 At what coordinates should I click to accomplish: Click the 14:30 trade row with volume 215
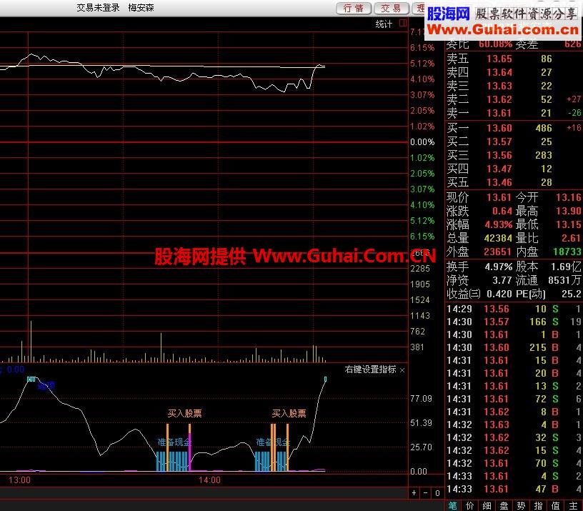514,347
